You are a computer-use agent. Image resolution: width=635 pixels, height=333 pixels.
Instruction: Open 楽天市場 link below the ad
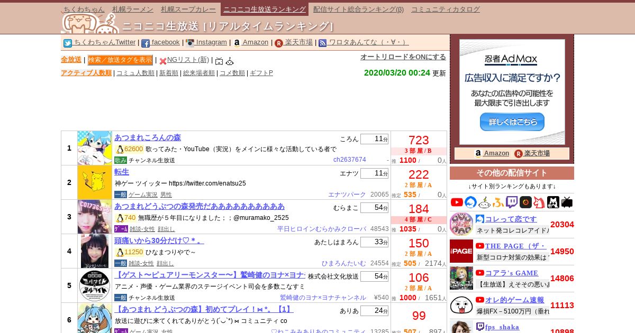pos(537,153)
